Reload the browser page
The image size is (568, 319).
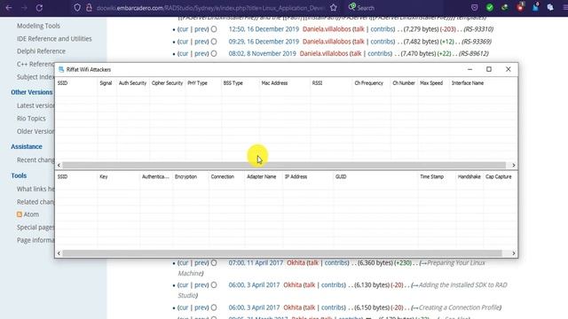(x=39, y=8)
